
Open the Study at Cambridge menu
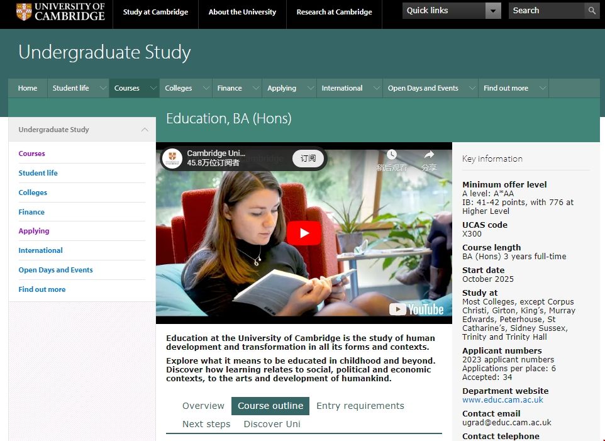(155, 12)
